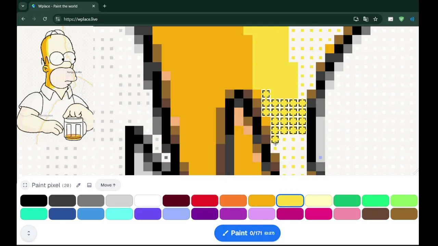Bookmark this page with the star
This screenshot has height=246, width=438.
click(375, 19)
